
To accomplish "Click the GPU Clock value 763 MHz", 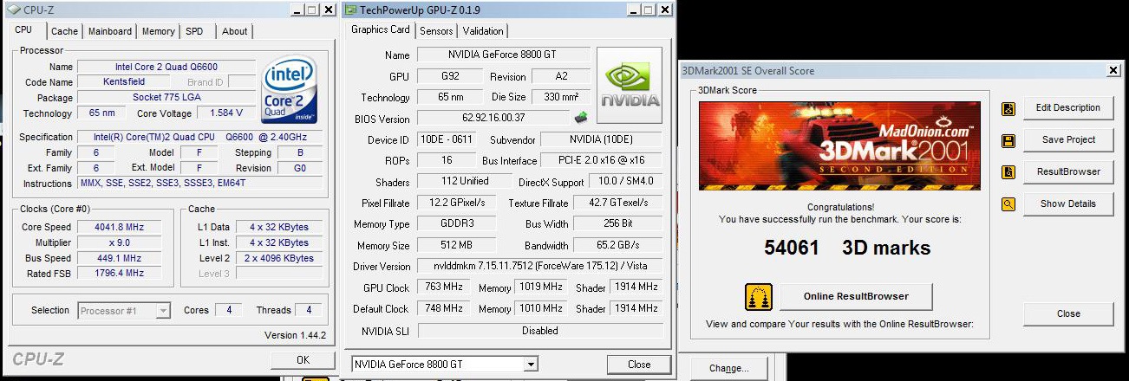I will click(x=445, y=287).
